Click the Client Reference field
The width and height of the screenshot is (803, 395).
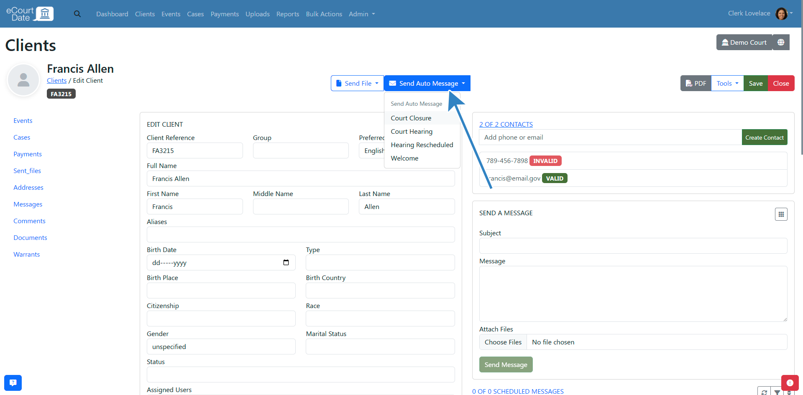pyautogui.click(x=194, y=150)
